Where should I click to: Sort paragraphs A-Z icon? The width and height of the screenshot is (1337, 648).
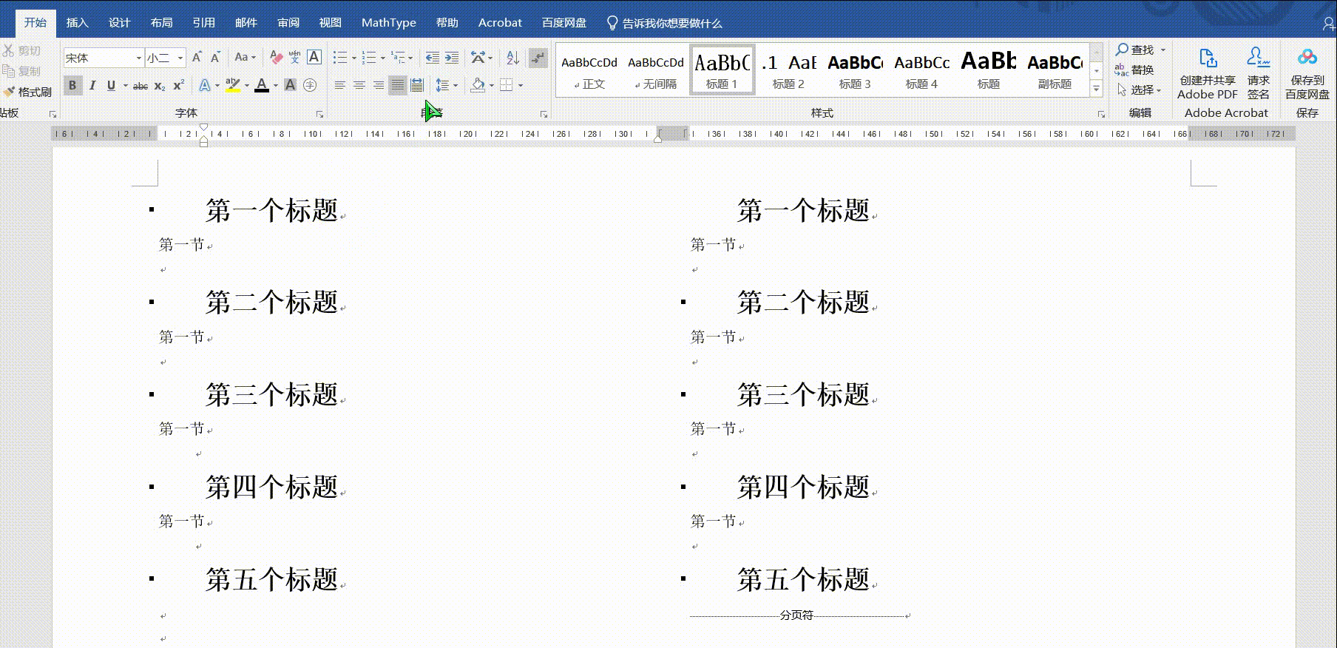point(512,58)
